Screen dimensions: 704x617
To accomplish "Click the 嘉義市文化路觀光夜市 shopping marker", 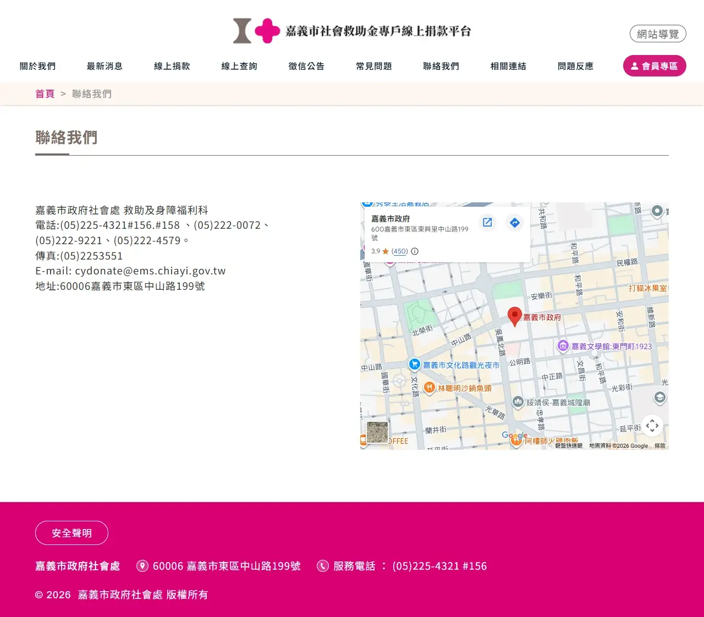I will pos(415,364).
